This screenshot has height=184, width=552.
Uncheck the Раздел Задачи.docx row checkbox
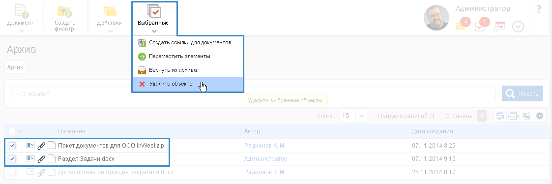click(x=12, y=159)
